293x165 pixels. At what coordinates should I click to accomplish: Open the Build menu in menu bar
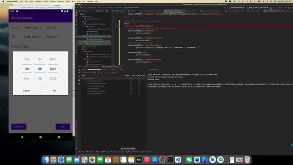[x=68, y=1]
